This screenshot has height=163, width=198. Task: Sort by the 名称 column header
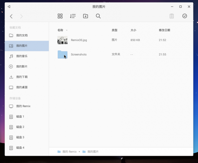coord(60,30)
